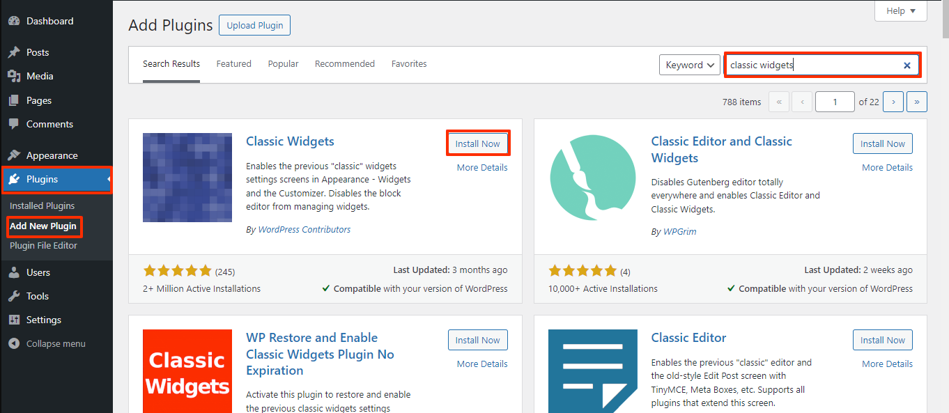
Task: Expand the Help dropdown panel
Action: [x=901, y=11]
